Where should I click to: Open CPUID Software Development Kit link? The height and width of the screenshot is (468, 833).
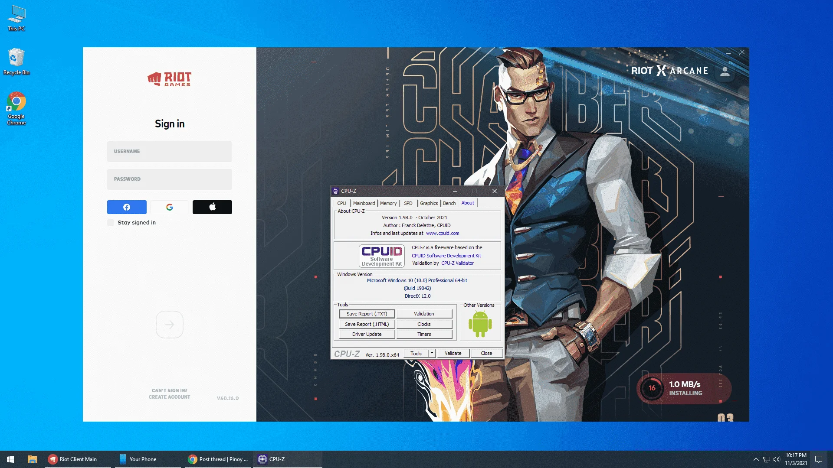pyautogui.click(x=446, y=256)
